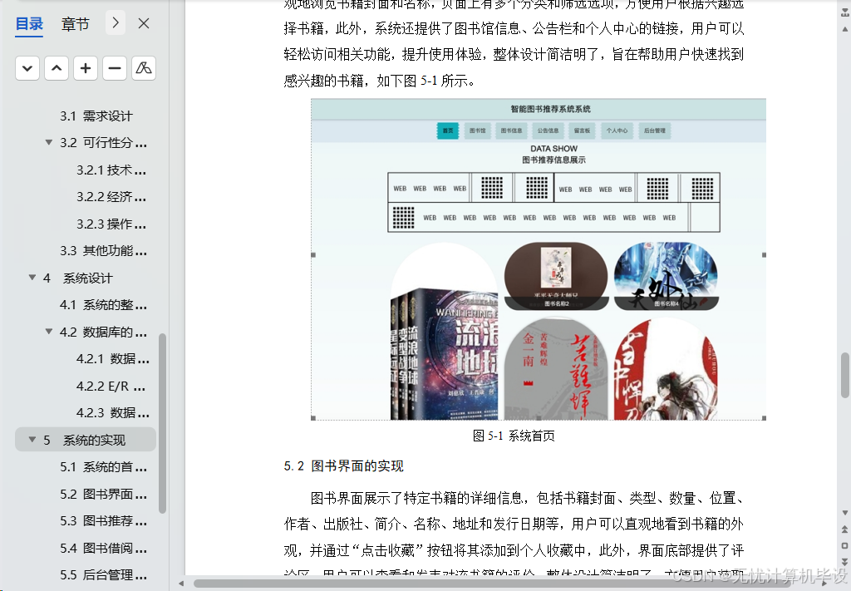
Task: Open outline entry 3.2.1 技术
Action: point(111,170)
